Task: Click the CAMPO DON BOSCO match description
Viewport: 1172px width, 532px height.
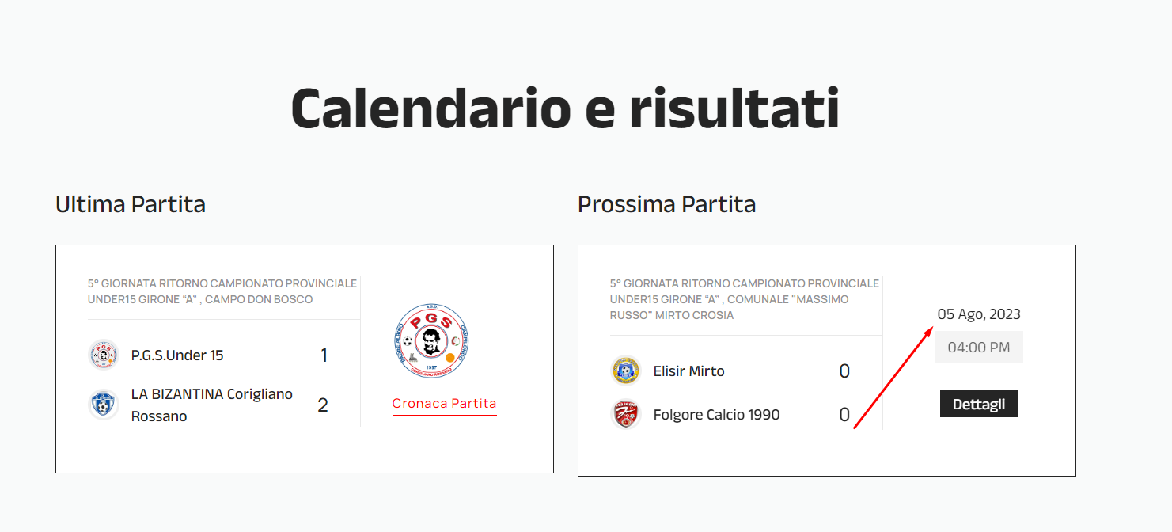Action: pyautogui.click(x=222, y=291)
